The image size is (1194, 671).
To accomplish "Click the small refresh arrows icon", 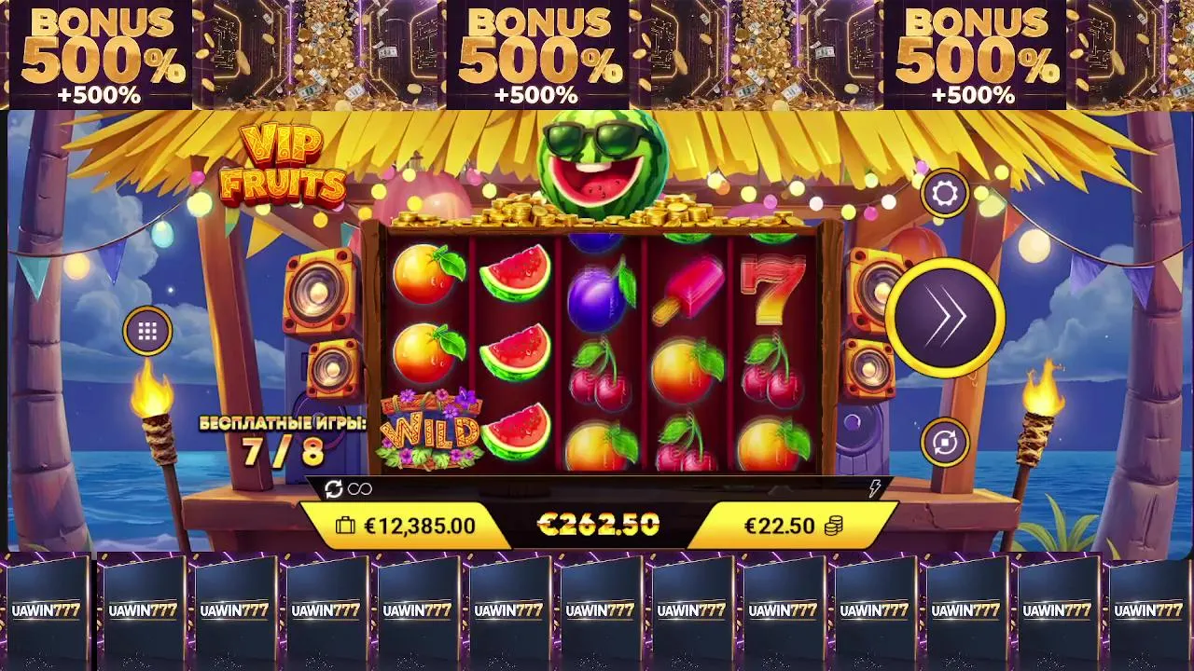I will click(x=333, y=489).
